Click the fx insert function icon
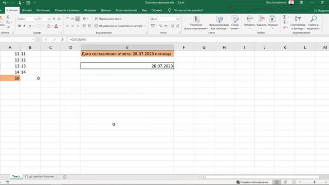Screen dimensions: 329x185 pos(62,40)
